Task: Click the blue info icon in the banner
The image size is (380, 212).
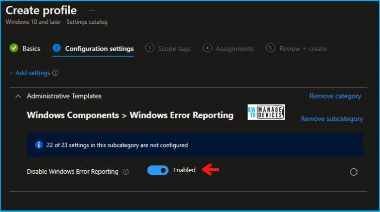Action: click(x=39, y=145)
